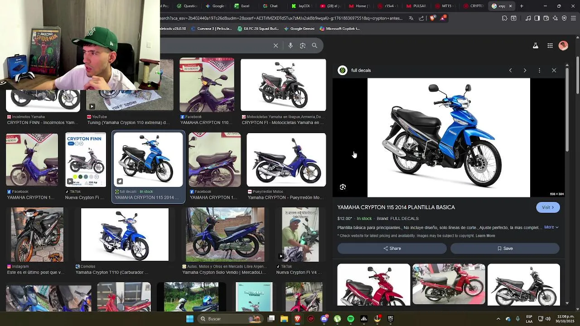
Task: Go to the previous image in the preview panel
Action: point(510,70)
